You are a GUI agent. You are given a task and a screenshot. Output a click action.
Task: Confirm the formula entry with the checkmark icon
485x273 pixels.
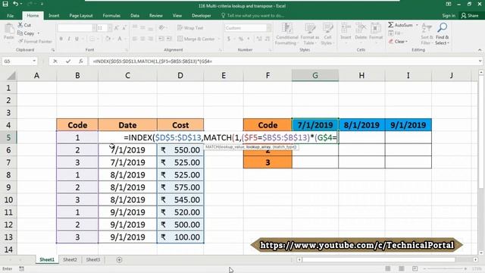(68, 61)
